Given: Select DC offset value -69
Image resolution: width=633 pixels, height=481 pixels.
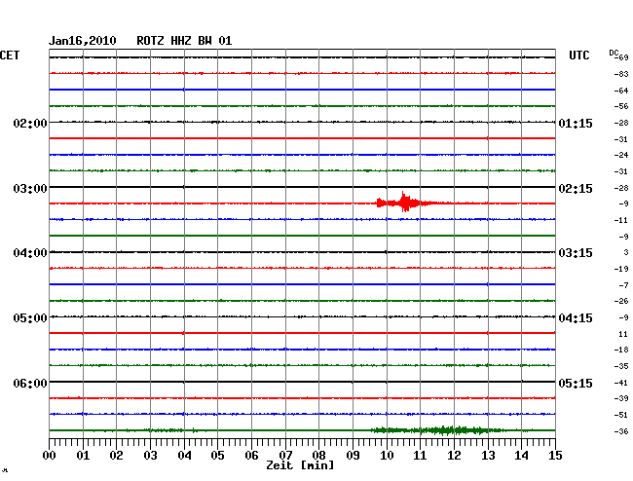Looking at the screenshot, I should (x=621, y=57).
